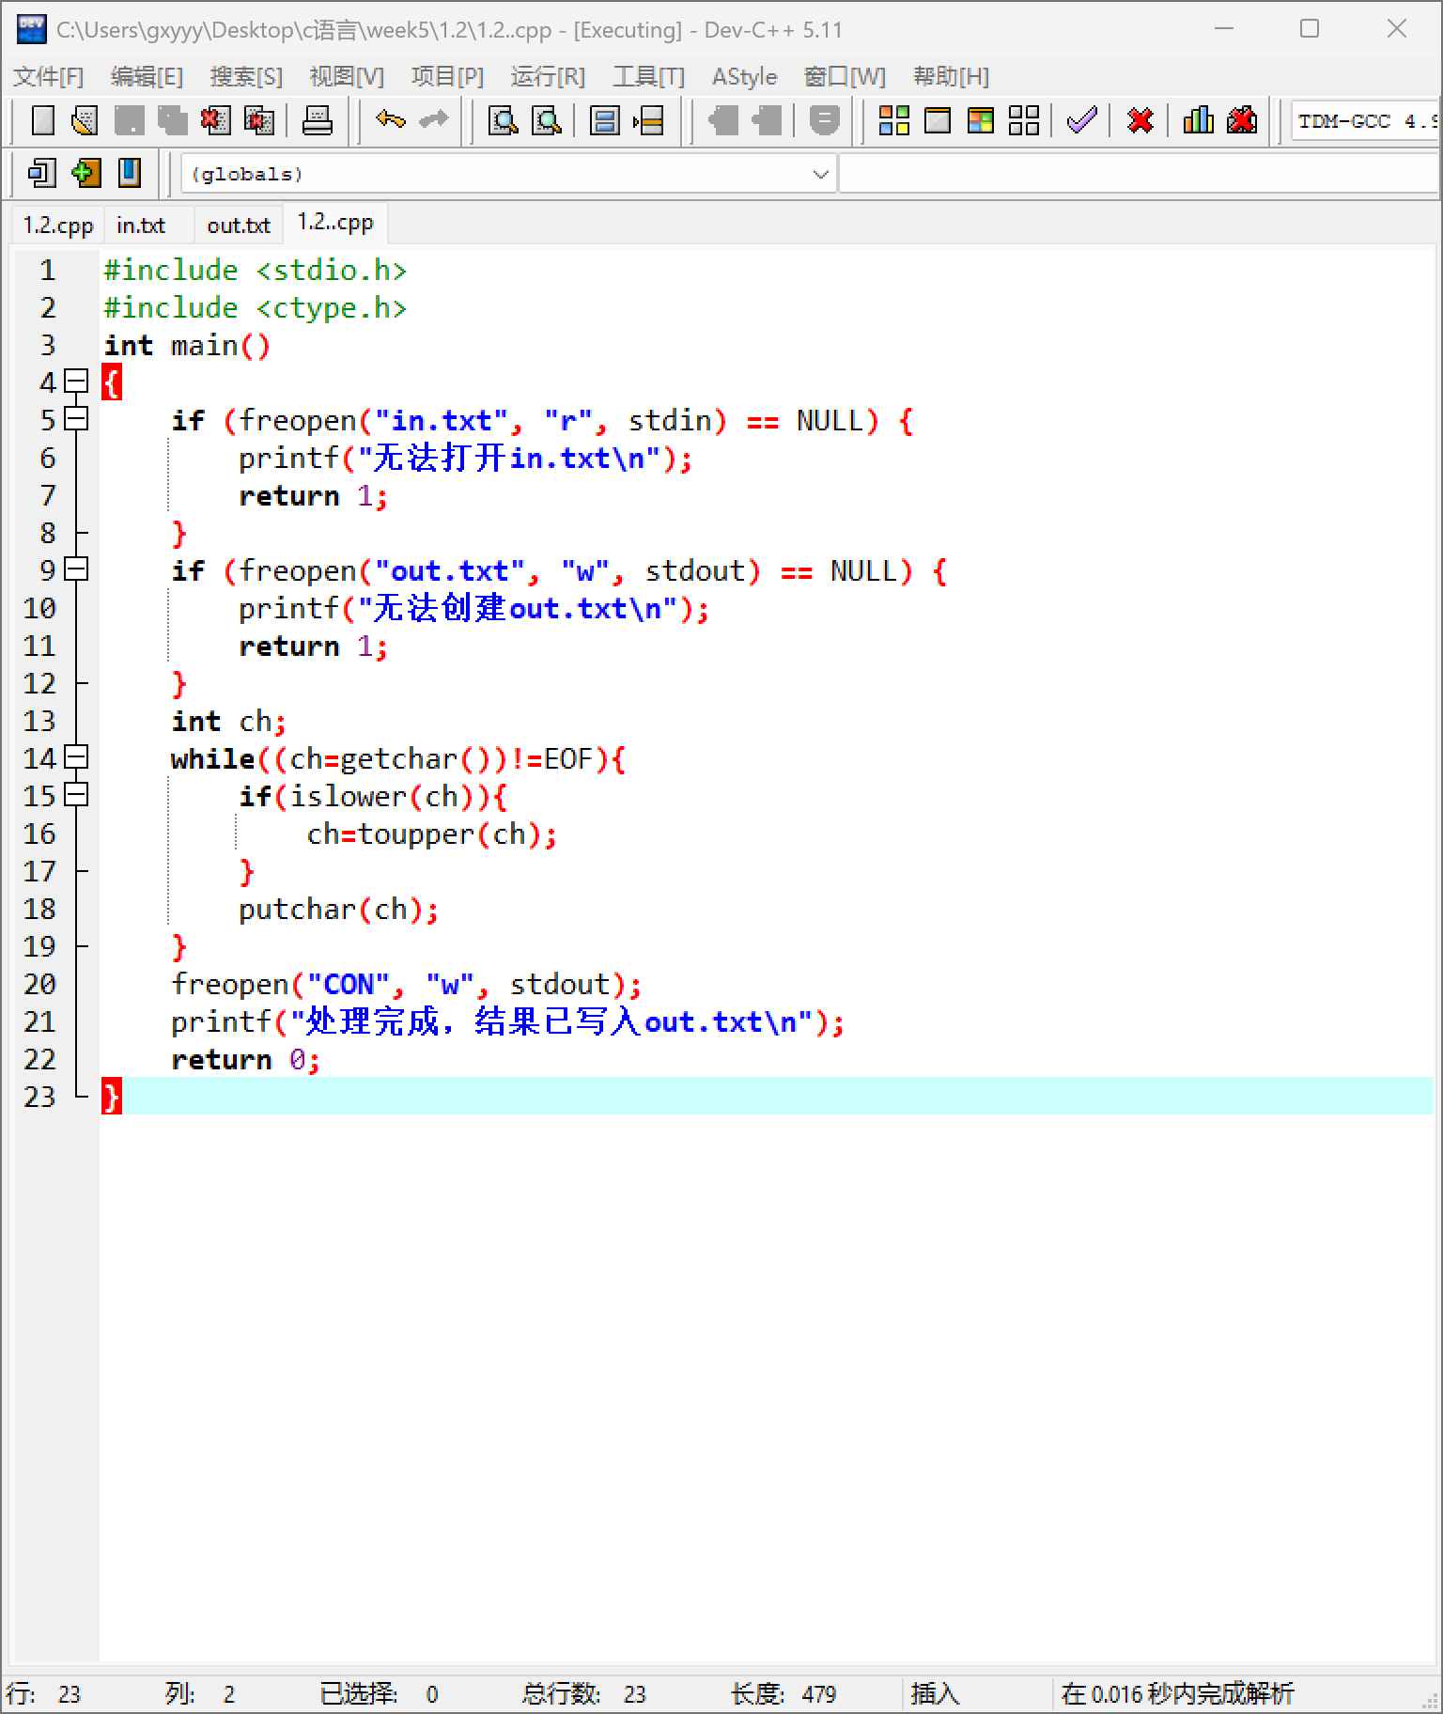This screenshot has height=1714, width=1443.
Task: Open the TDM-GCC compiler selection dropdown
Action: click(x=1365, y=120)
